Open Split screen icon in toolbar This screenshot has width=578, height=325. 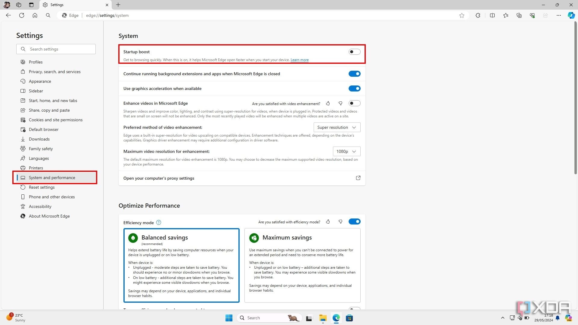[493, 15]
